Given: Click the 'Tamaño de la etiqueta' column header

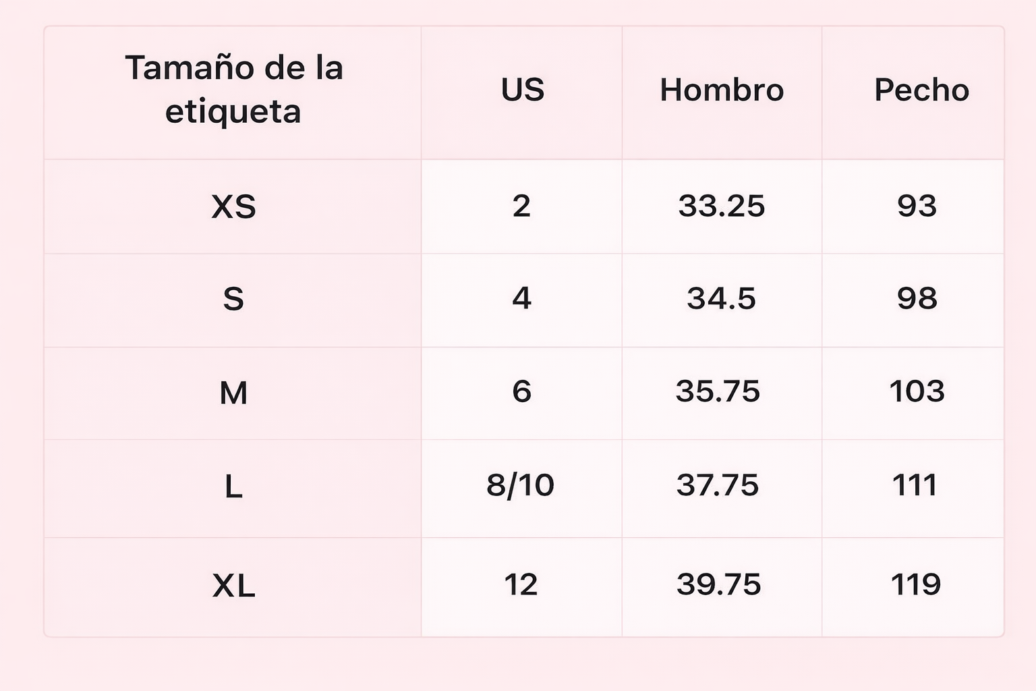Looking at the screenshot, I should (x=233, y=90).
